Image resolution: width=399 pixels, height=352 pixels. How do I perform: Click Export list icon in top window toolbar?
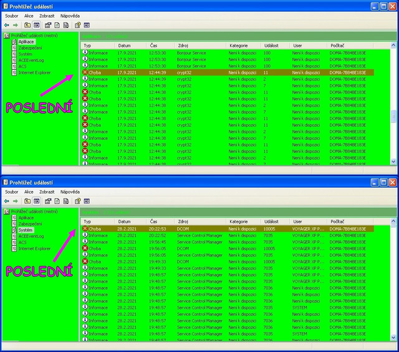click(66, 25)
